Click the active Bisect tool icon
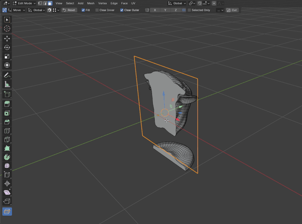The image size is (302, 224). [7, 212]
